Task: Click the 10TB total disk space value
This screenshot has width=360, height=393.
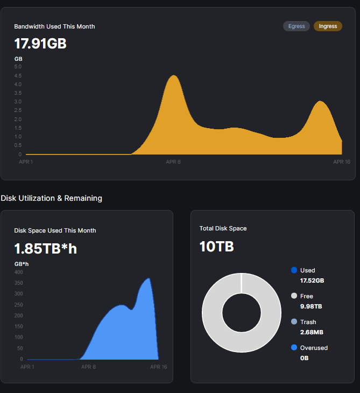Action: 216,247
